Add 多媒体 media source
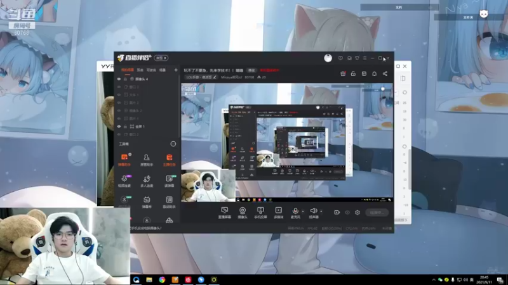The width and height of the screenshot is (508, 285). [x=279, y=213]
